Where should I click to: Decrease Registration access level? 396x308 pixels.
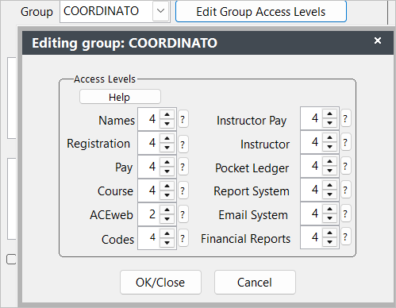tap(167, 148)
